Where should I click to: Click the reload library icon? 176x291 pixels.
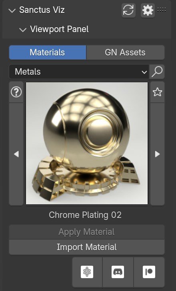128,10
